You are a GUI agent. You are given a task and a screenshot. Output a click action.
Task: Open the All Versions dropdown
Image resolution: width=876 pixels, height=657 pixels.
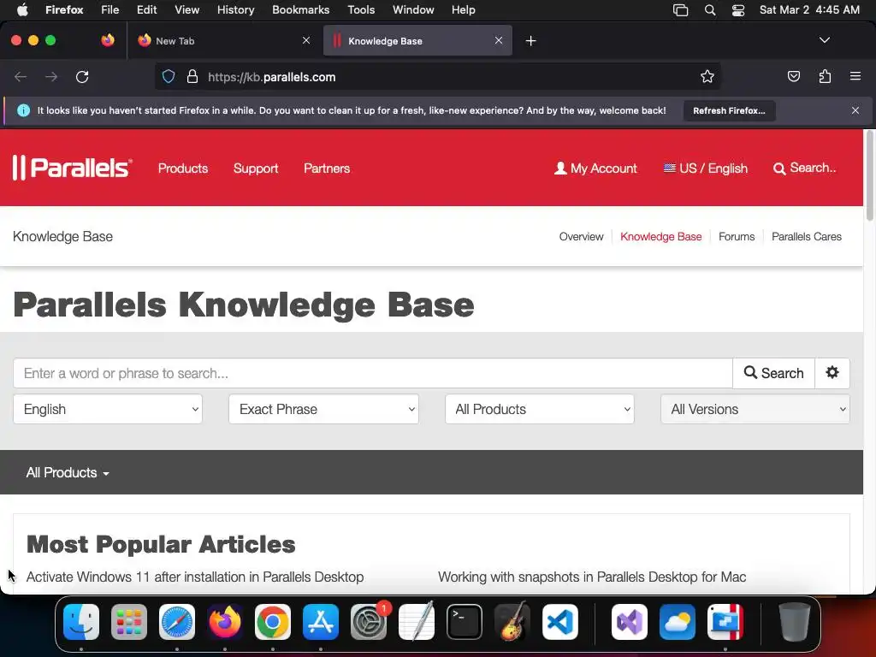[755, 409]
